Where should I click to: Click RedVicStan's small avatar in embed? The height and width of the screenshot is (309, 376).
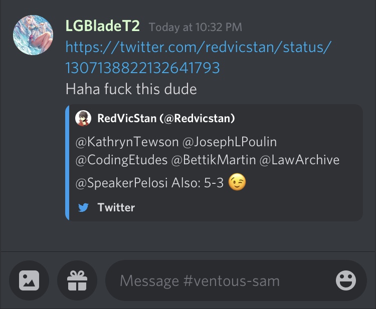[83, 118]
